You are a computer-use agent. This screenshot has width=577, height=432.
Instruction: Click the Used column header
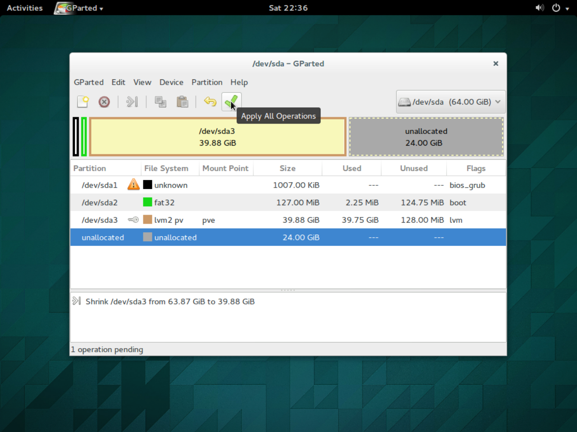(x=352, y=168)
